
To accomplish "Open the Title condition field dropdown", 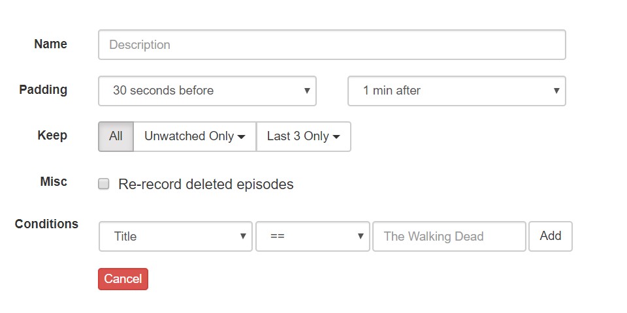I will tap(175, 236).
